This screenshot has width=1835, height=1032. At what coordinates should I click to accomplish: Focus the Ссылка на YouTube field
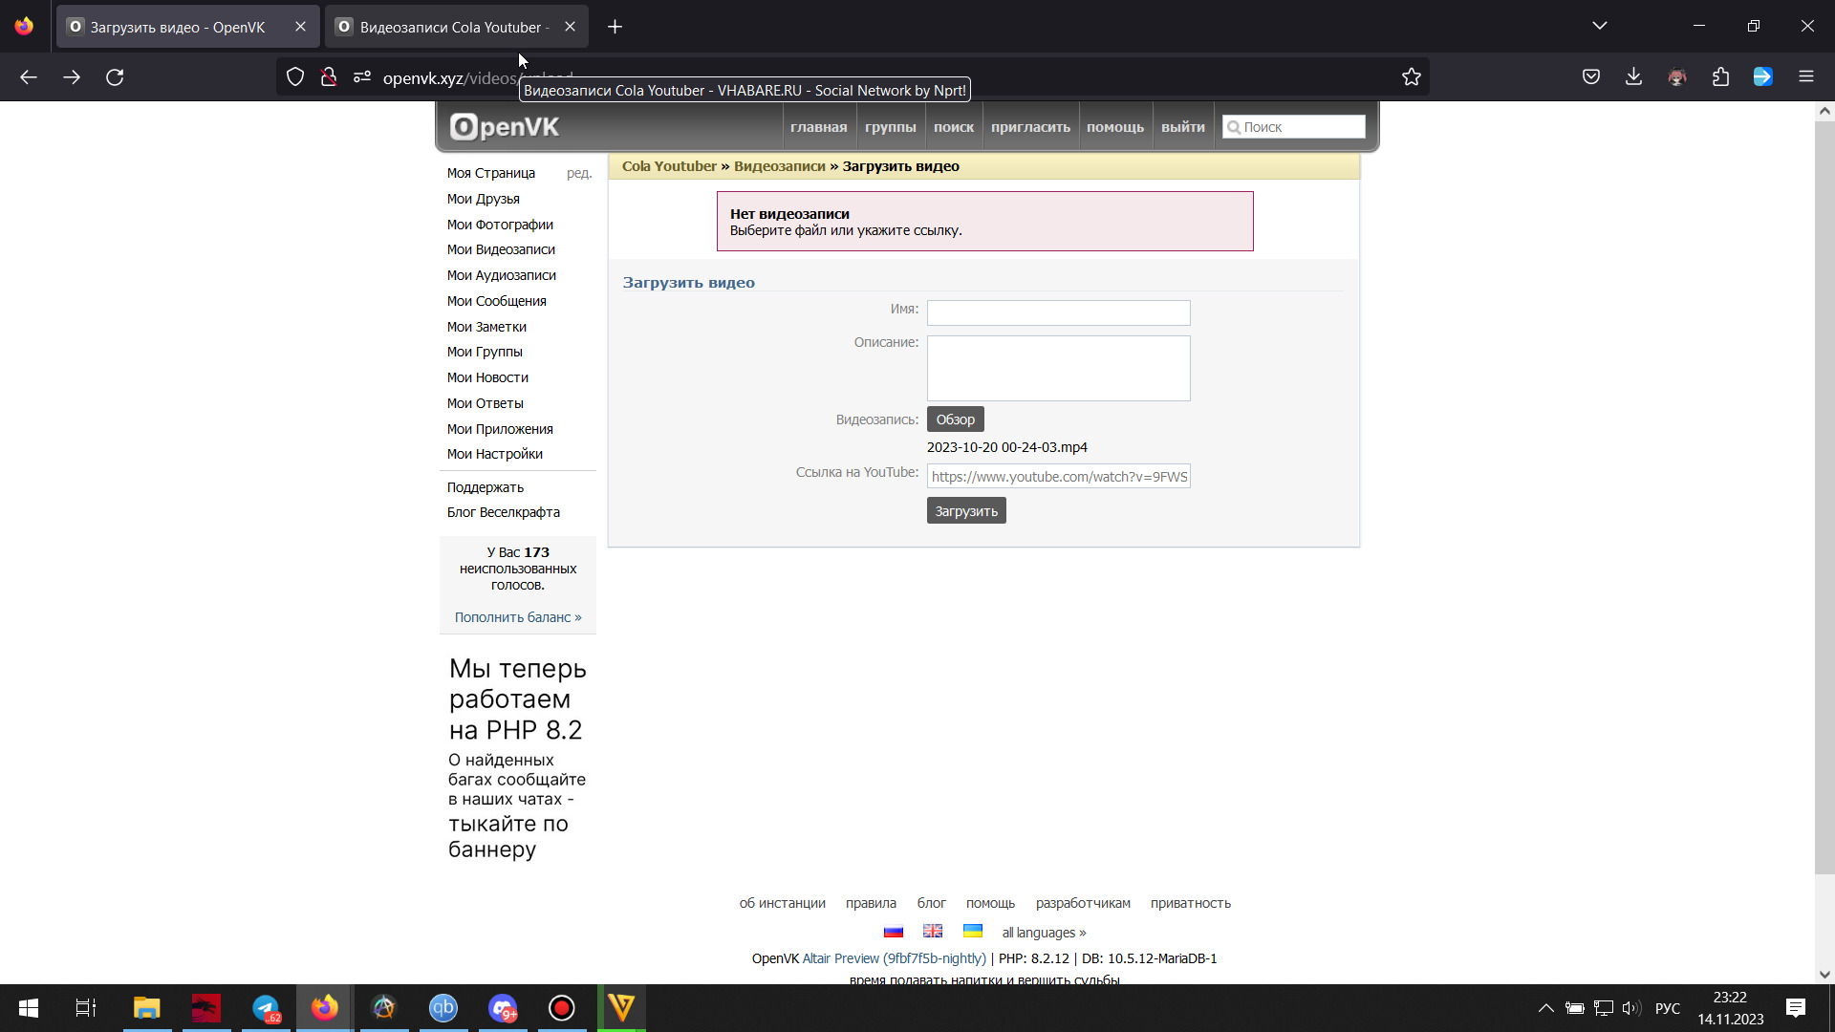(x=1058, y=477)
